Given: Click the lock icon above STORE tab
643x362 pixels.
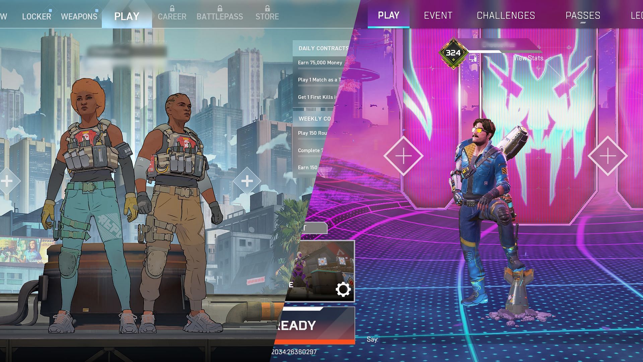Looking at the screenshot, I should click(x=266, y=7).
